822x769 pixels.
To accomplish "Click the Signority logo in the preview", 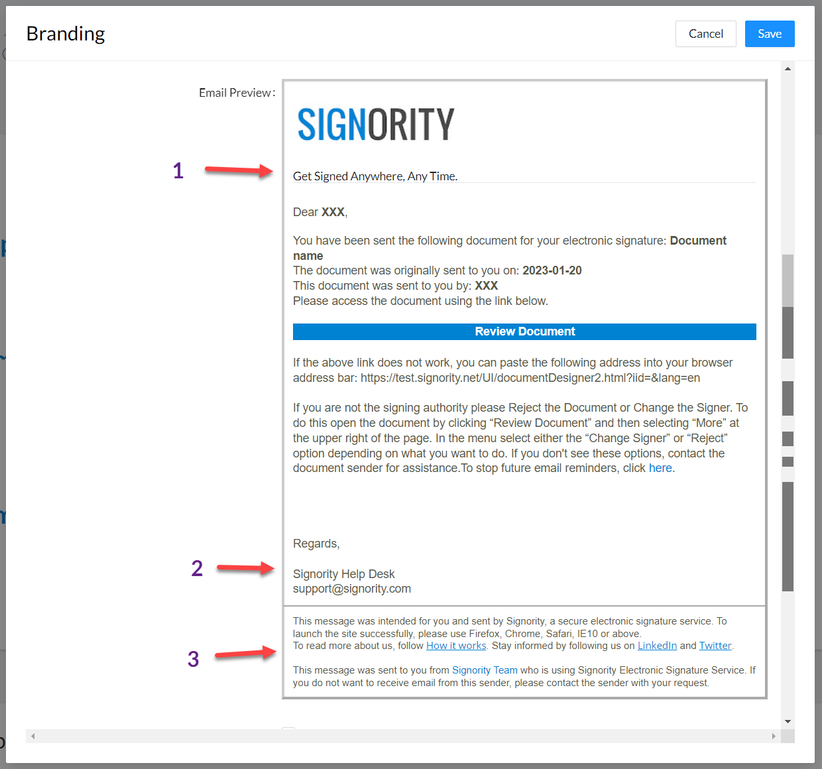I will click(x=376, y=125).
